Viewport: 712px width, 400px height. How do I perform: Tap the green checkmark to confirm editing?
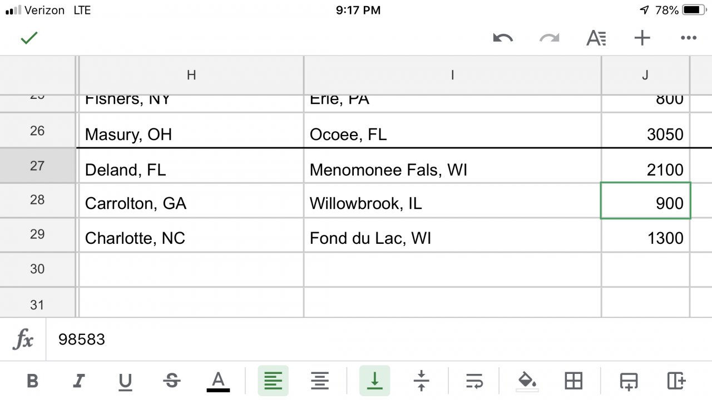[x=29, y=38]
